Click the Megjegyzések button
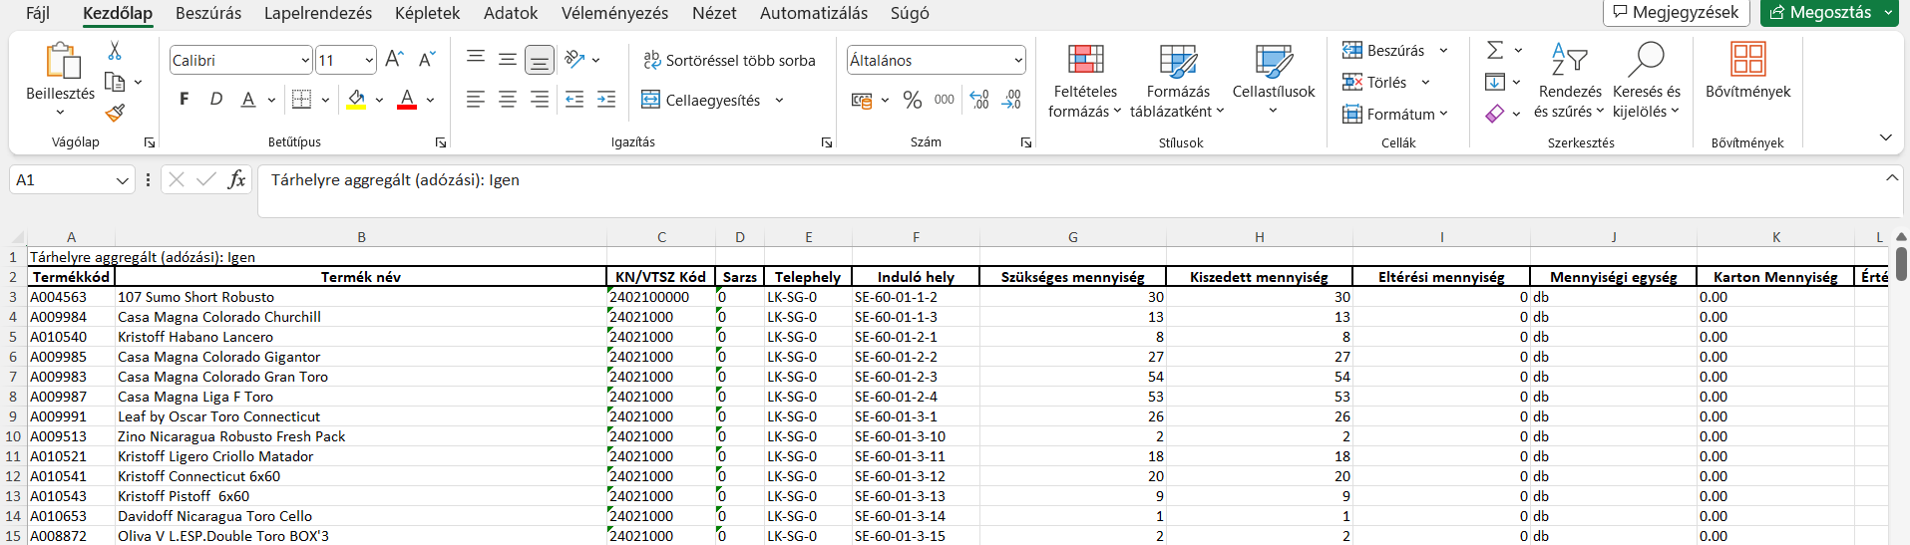 (x=1676, y=12)
